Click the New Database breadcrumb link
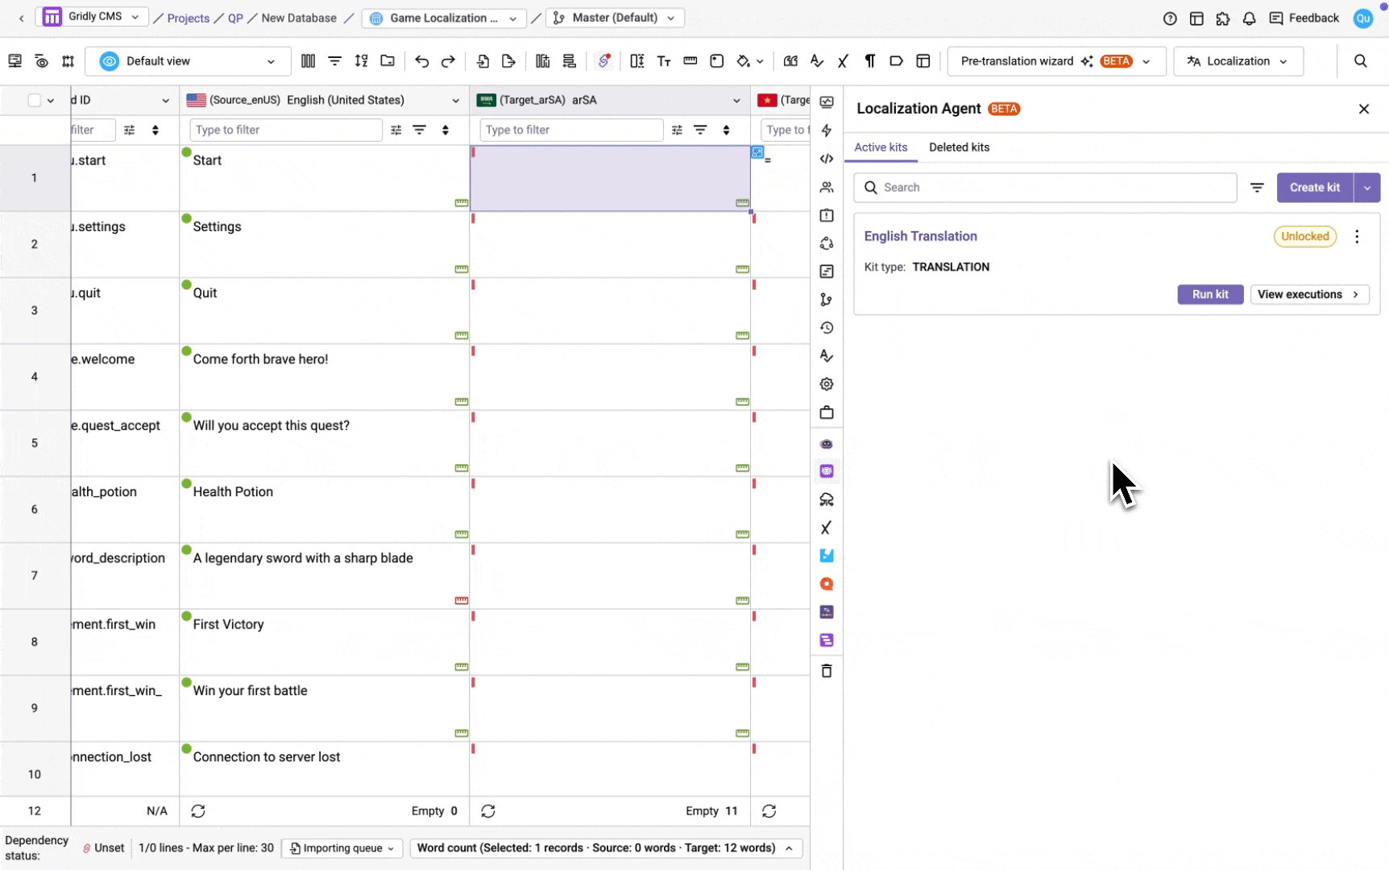The width and height of the screenshot is (1389, 870). pyautogui.click(x=299, y=18)
